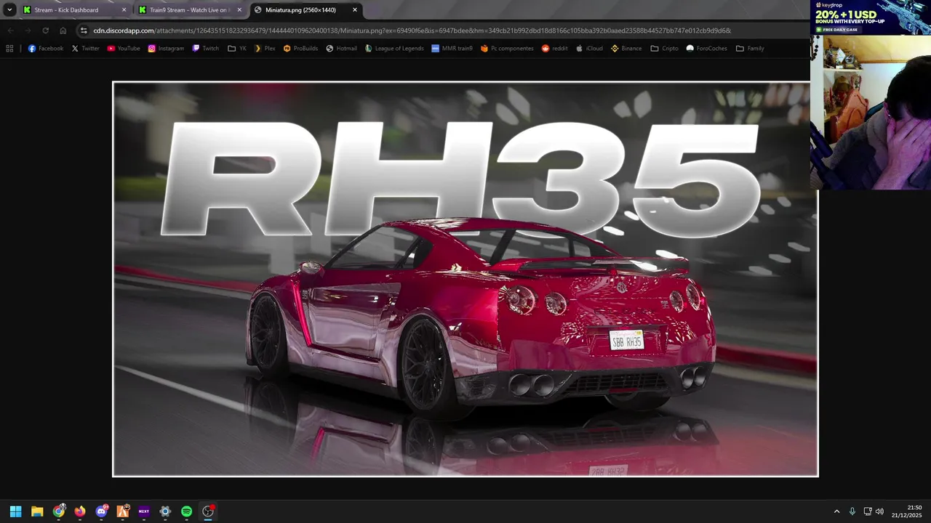
Task: Open the ForoCoches bookmark
Action: (x=707, y=49)
